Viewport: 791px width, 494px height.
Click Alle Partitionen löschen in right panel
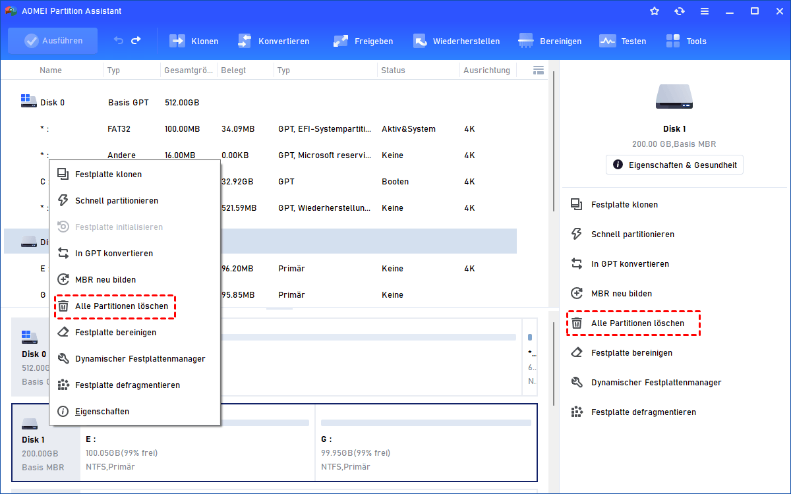tap(637, 323)
